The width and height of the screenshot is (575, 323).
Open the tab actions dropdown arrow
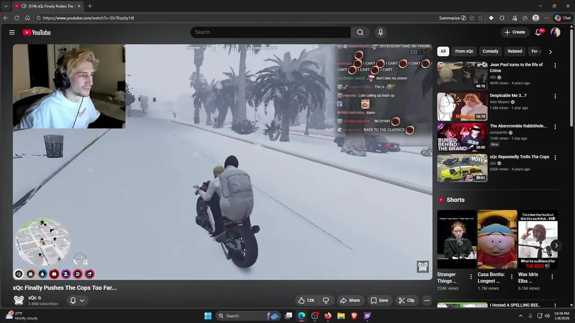(5, 6)
